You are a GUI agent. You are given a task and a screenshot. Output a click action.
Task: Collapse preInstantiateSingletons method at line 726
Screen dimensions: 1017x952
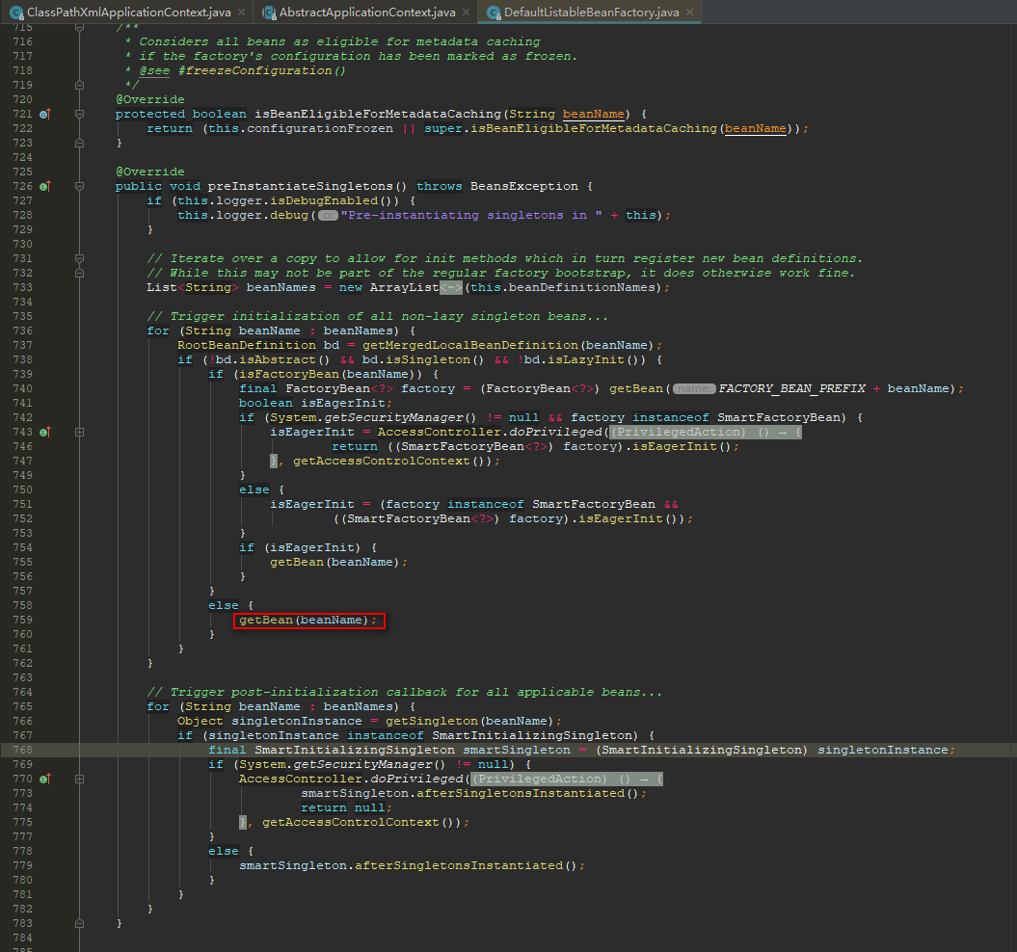pos(79,186)
